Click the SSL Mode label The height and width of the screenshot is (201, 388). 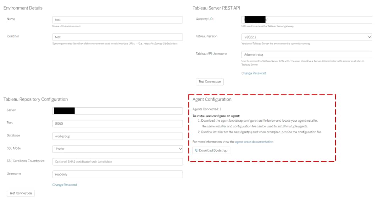(13, 148)
